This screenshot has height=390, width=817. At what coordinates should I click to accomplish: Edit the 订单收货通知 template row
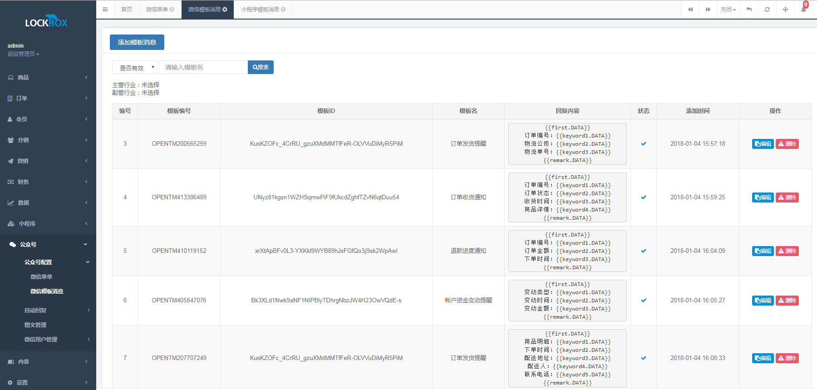click(763, 197)
